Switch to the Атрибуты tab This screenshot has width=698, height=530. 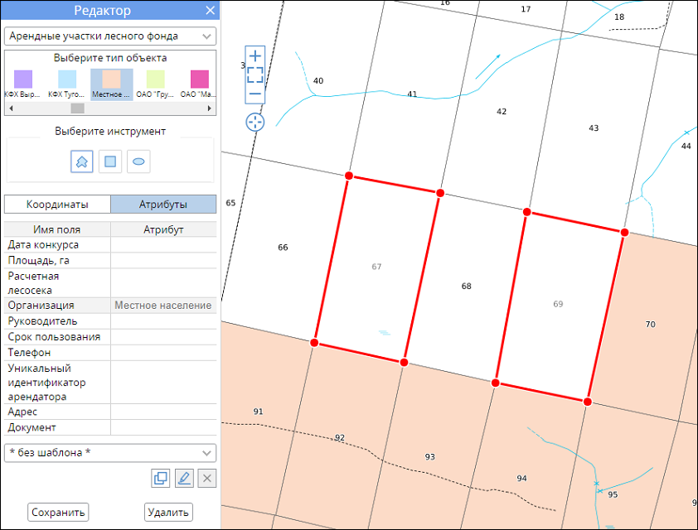(x=163, y=204)
